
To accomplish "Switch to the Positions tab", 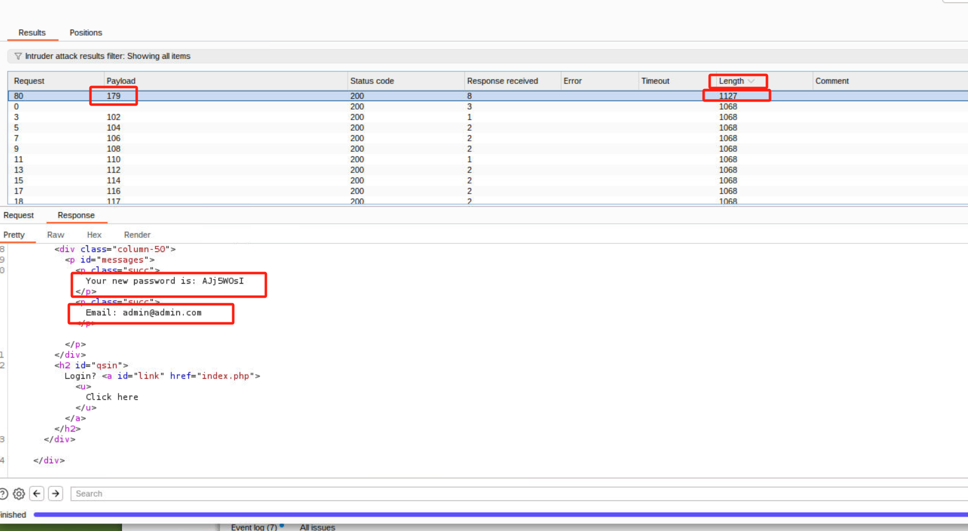I will click(86, 33).
